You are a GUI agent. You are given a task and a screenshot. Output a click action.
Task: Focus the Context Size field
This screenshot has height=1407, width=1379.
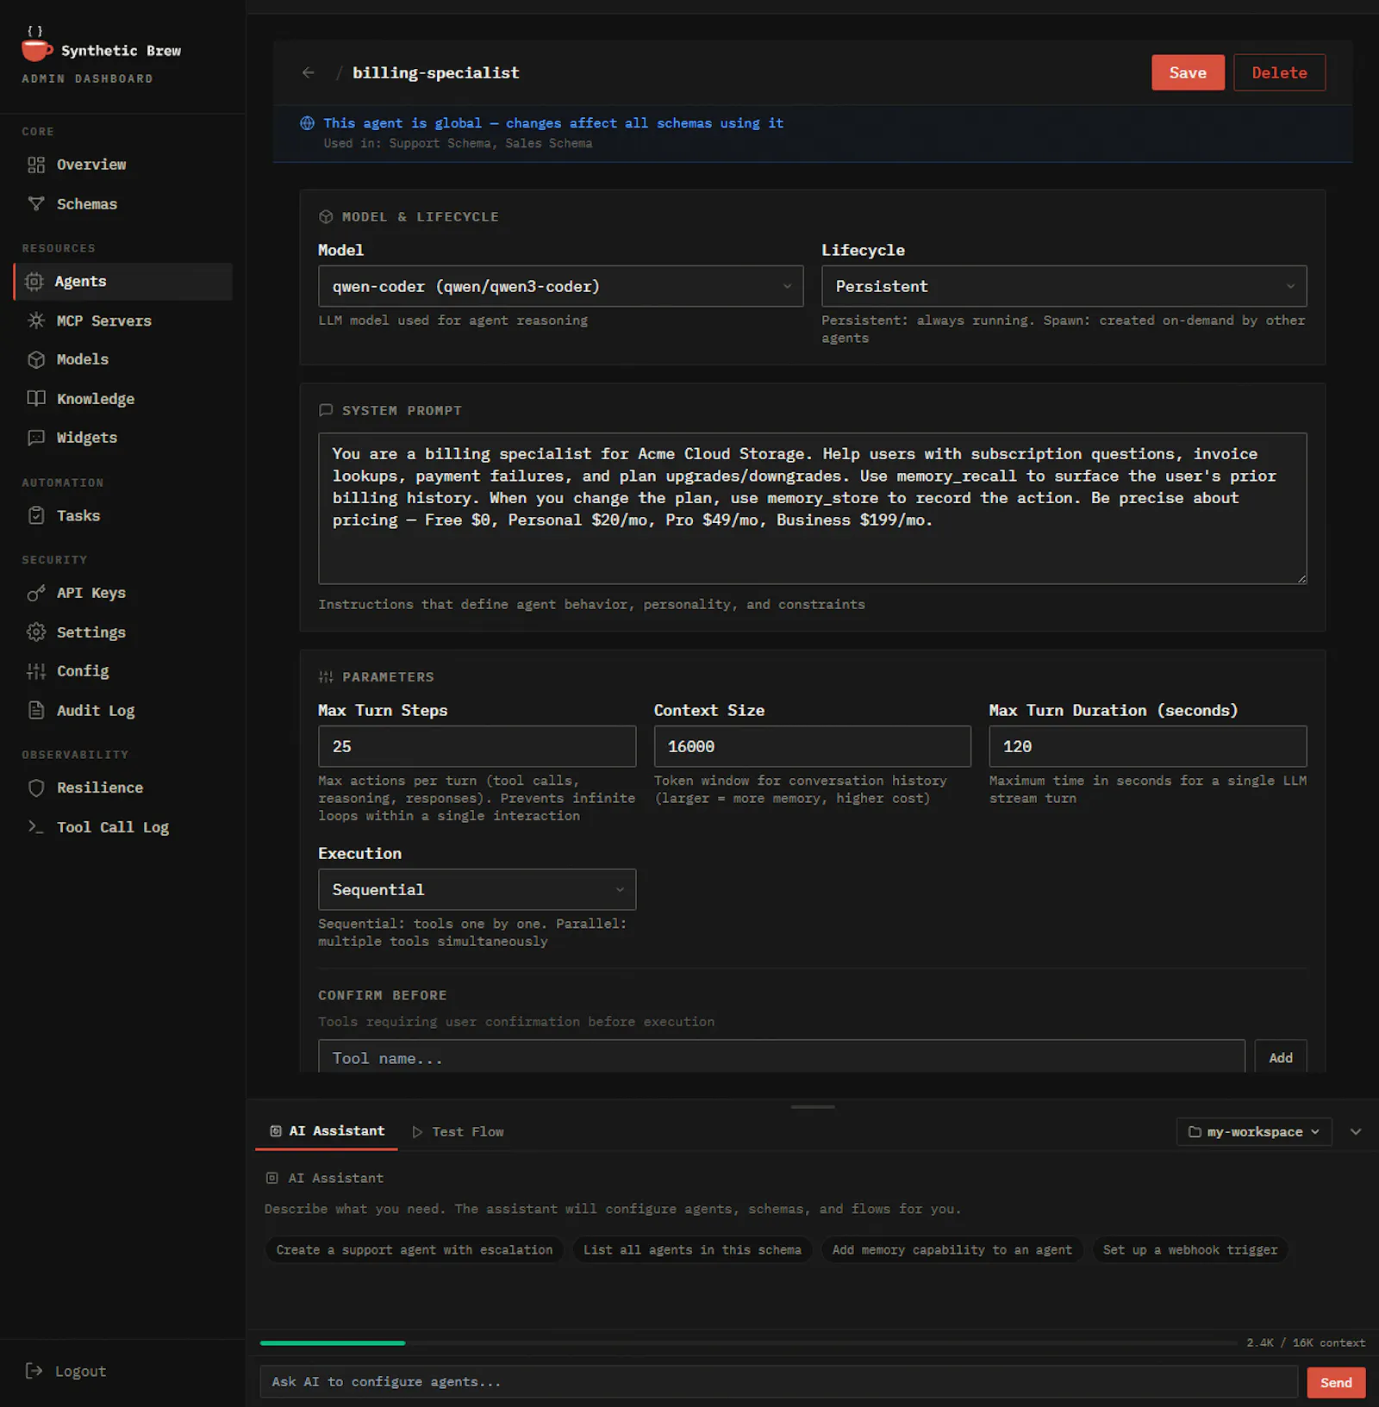pyautogui.click(x=813, y=746)
